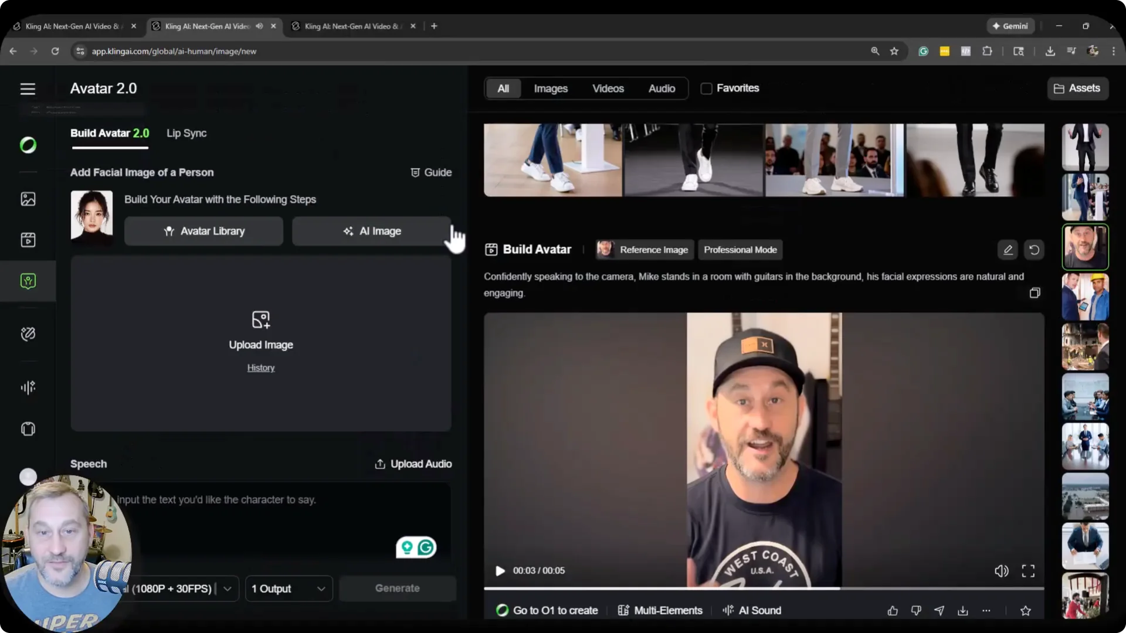Select the Videos filter tab

(608, 89)
